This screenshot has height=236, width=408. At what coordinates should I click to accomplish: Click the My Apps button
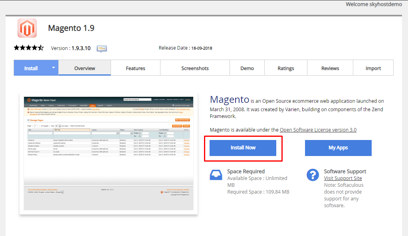(338, 148)
